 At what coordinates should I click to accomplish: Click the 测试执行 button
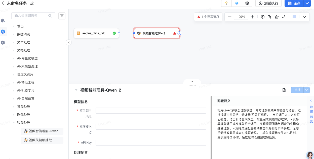[268, 3]
